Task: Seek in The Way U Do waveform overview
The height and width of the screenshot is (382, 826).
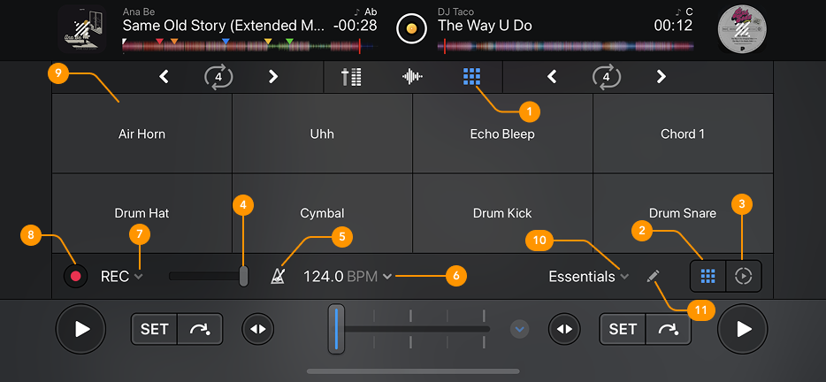Action: [565, 46]
